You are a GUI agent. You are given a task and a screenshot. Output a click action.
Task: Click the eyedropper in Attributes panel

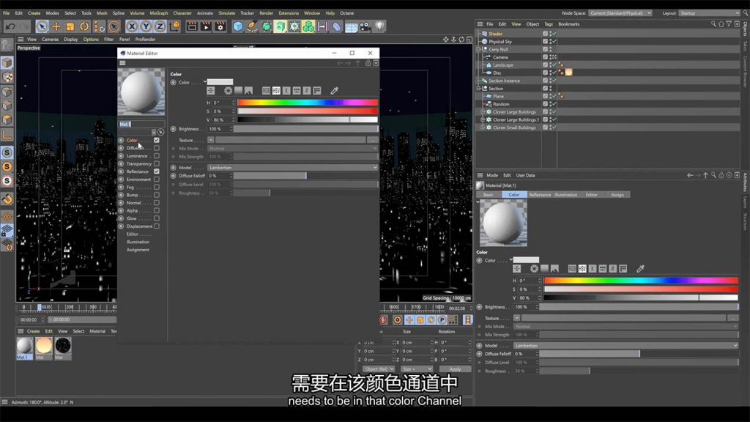[640, 268]
